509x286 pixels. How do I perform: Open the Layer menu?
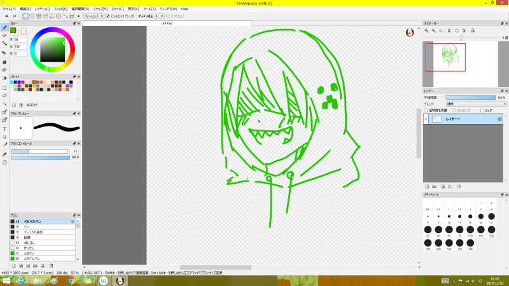click(x=42, y=9)
